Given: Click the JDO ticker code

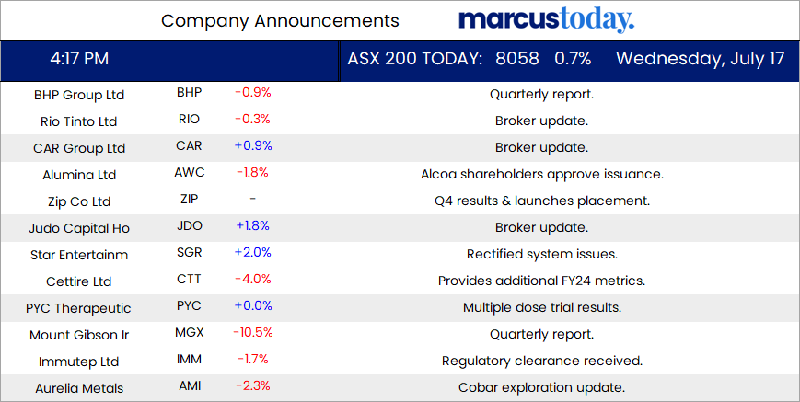Looking at the screenshot, I should pyautogui.click(x=189, y=226).
